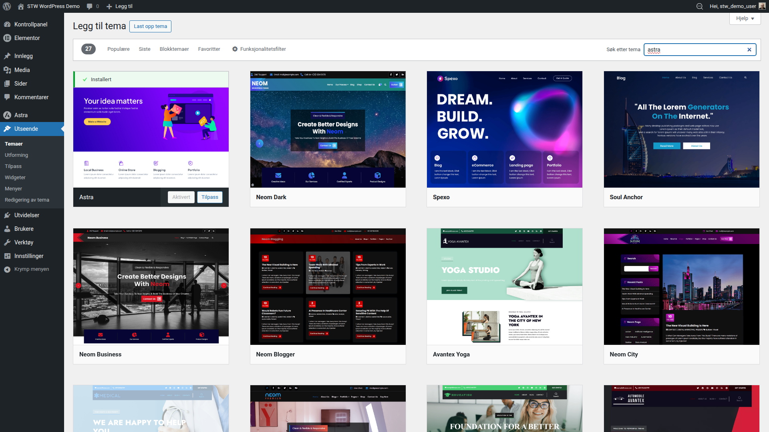
Task: Click the search icon in the admin bar
Action: pyautogui.click(x=700, y=6)
